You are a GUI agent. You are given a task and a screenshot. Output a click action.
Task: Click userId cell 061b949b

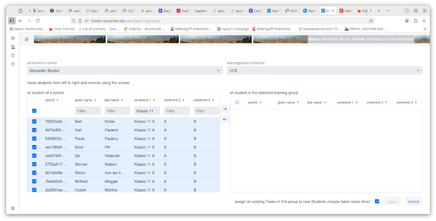[56, 173]
